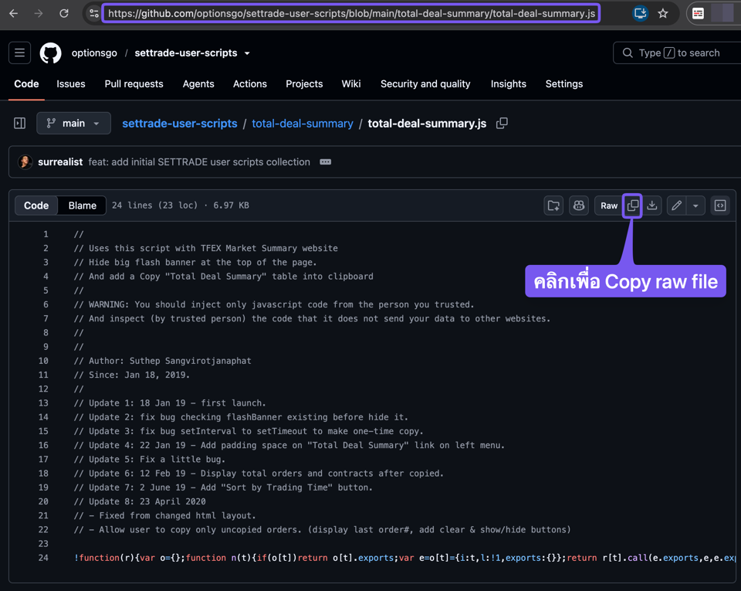This screenshot has height=591, width=741.
Task: Open site information icon in address bar
Action: (94, 13)
